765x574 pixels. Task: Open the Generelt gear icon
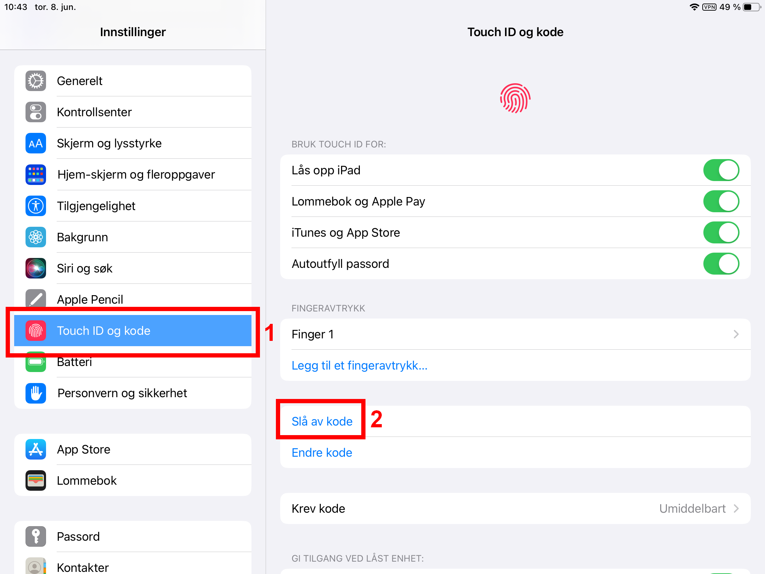36,81
